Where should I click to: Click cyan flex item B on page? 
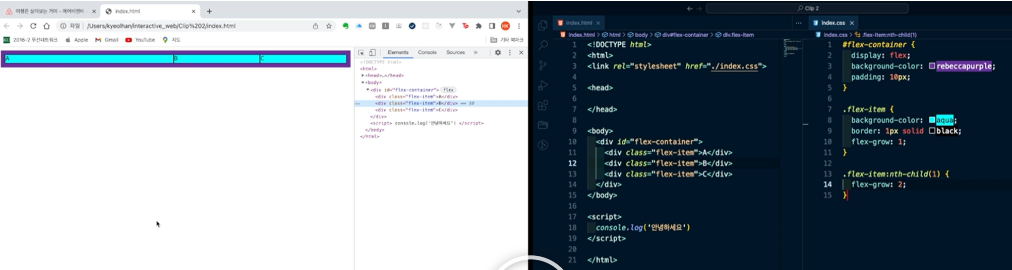click(x=216, y=59)
